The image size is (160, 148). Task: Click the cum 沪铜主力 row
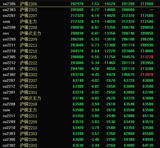point(80,110)
